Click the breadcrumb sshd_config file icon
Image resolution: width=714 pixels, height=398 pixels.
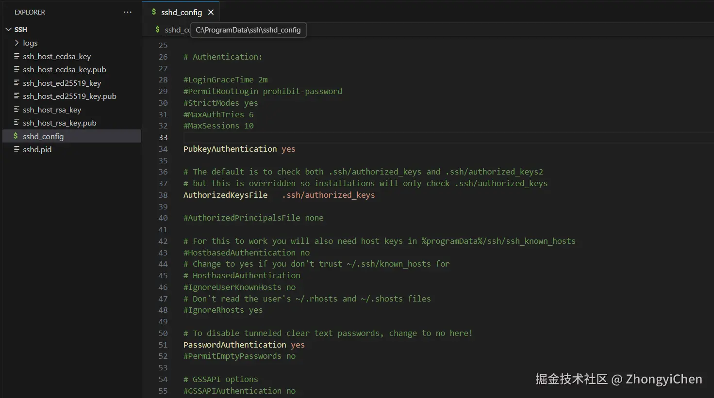point(157,30)
